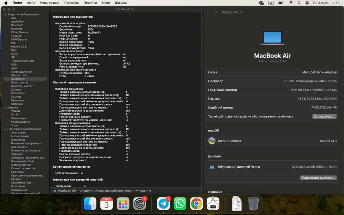Image resolution: width=344 pixels, height=215 pixels.
Task: Open the Редагування menu
Action: [50, 3]
